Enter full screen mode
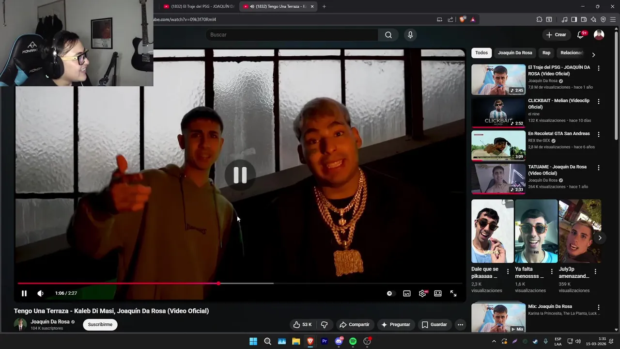 pos(453,293)
